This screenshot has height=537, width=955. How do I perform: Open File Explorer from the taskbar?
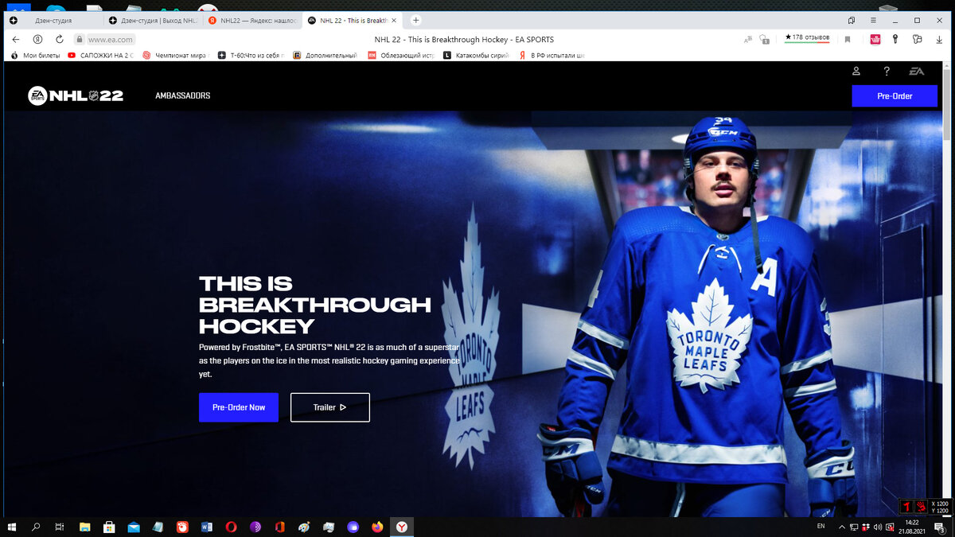84,527
